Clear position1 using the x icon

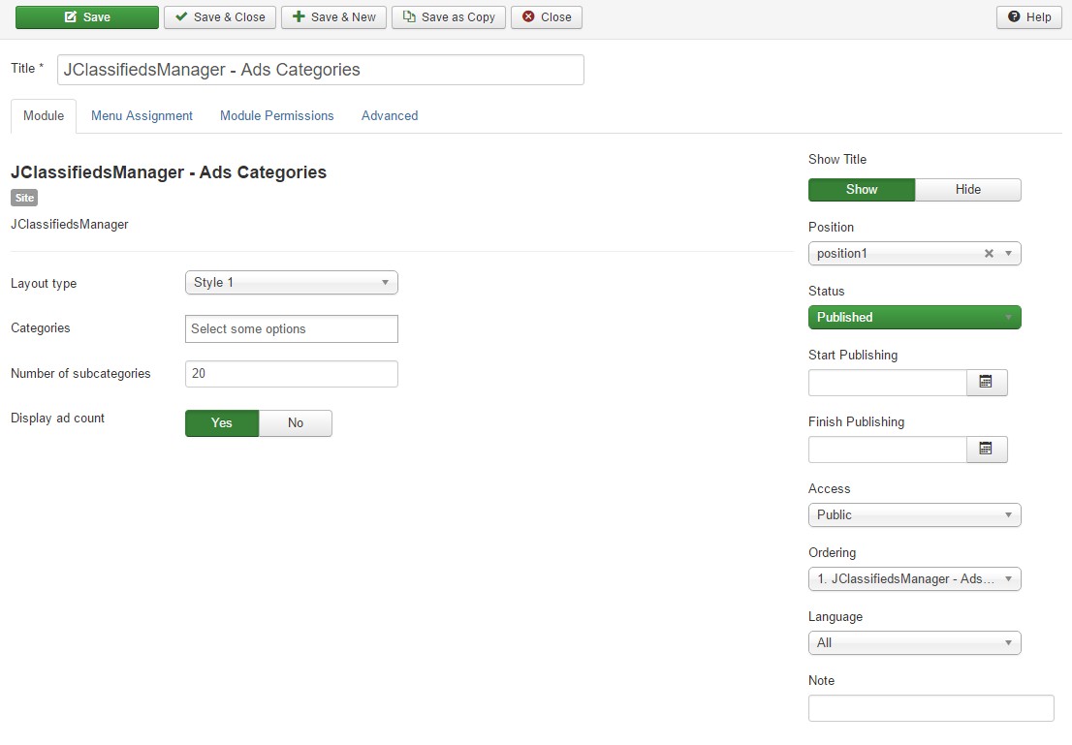989,254
